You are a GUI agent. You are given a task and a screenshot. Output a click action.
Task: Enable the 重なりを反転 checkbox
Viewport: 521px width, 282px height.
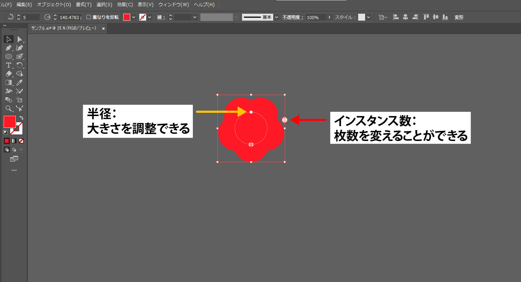click(x=89, y=17)
